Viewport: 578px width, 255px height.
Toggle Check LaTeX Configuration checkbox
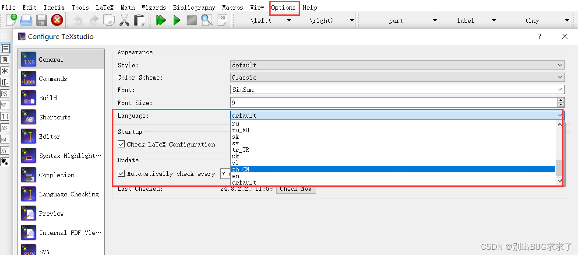point(121,144)
